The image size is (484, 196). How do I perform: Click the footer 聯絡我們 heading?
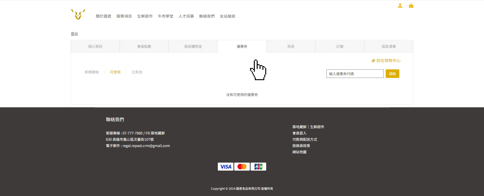[x=115, y=120]
